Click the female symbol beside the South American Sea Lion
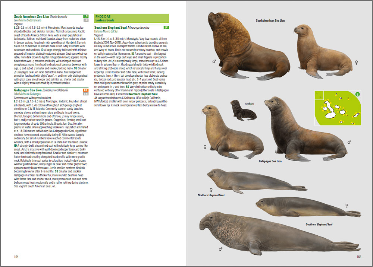 point(356,63)
